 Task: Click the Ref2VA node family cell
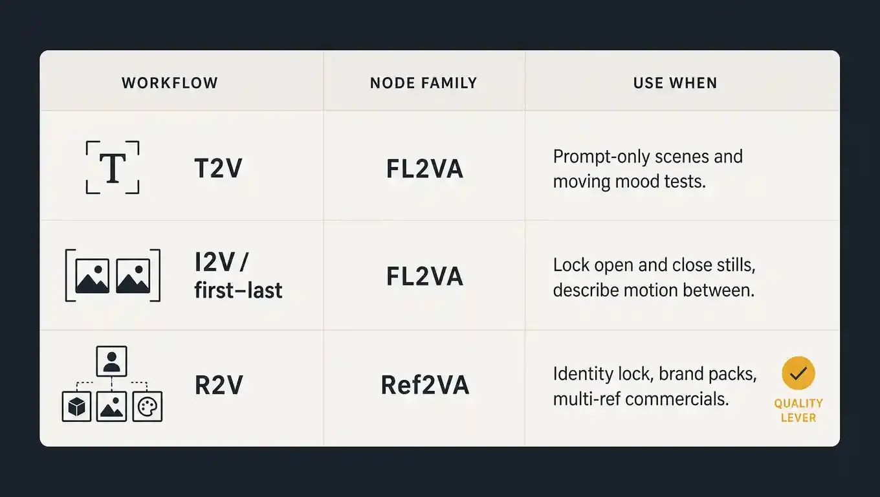pyautogui.click(x=424, y=385)
